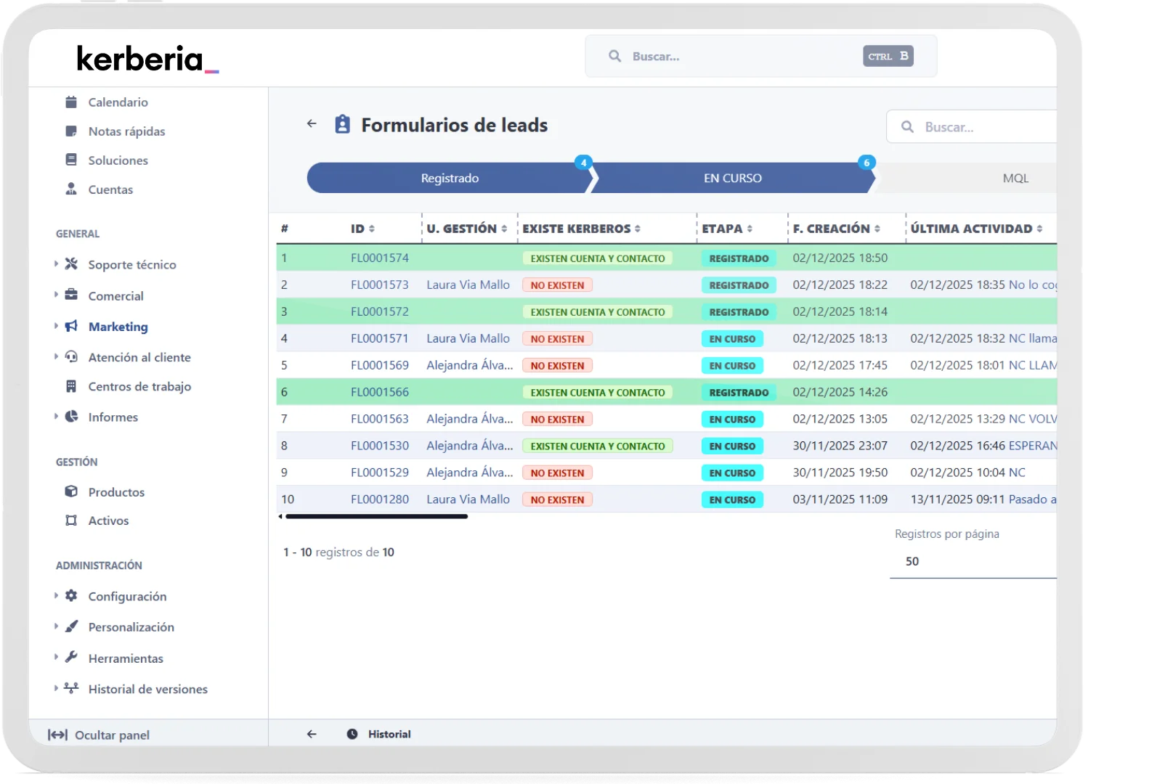
Task: Click the NO EXISTEN tag in row FL0001569
Action: [x=557, y=365]
